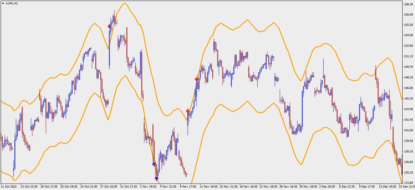Image resolution: width=415 pixels, height=190 pixels.
Task: Click the 135.20 price scale label
Action: [x=408, y=173]
